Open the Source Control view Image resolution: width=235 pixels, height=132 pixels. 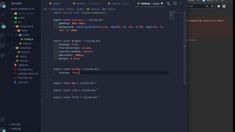pos(3,25)
